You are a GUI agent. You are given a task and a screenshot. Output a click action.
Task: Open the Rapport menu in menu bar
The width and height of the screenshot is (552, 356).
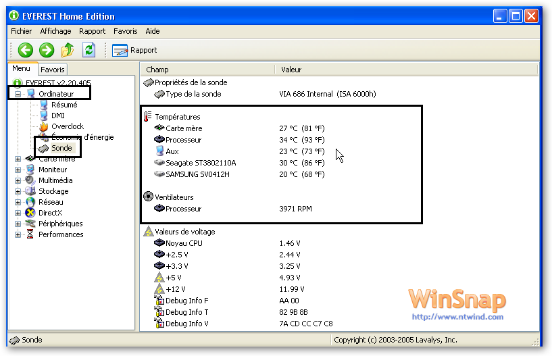pyautogui.click(x=93, y=31)
